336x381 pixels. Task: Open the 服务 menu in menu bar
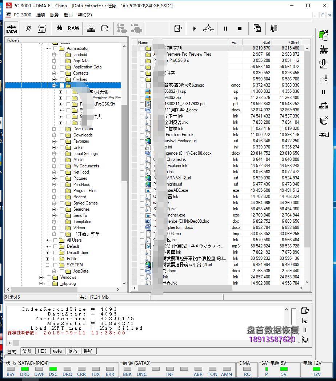[x=54, y=15]
